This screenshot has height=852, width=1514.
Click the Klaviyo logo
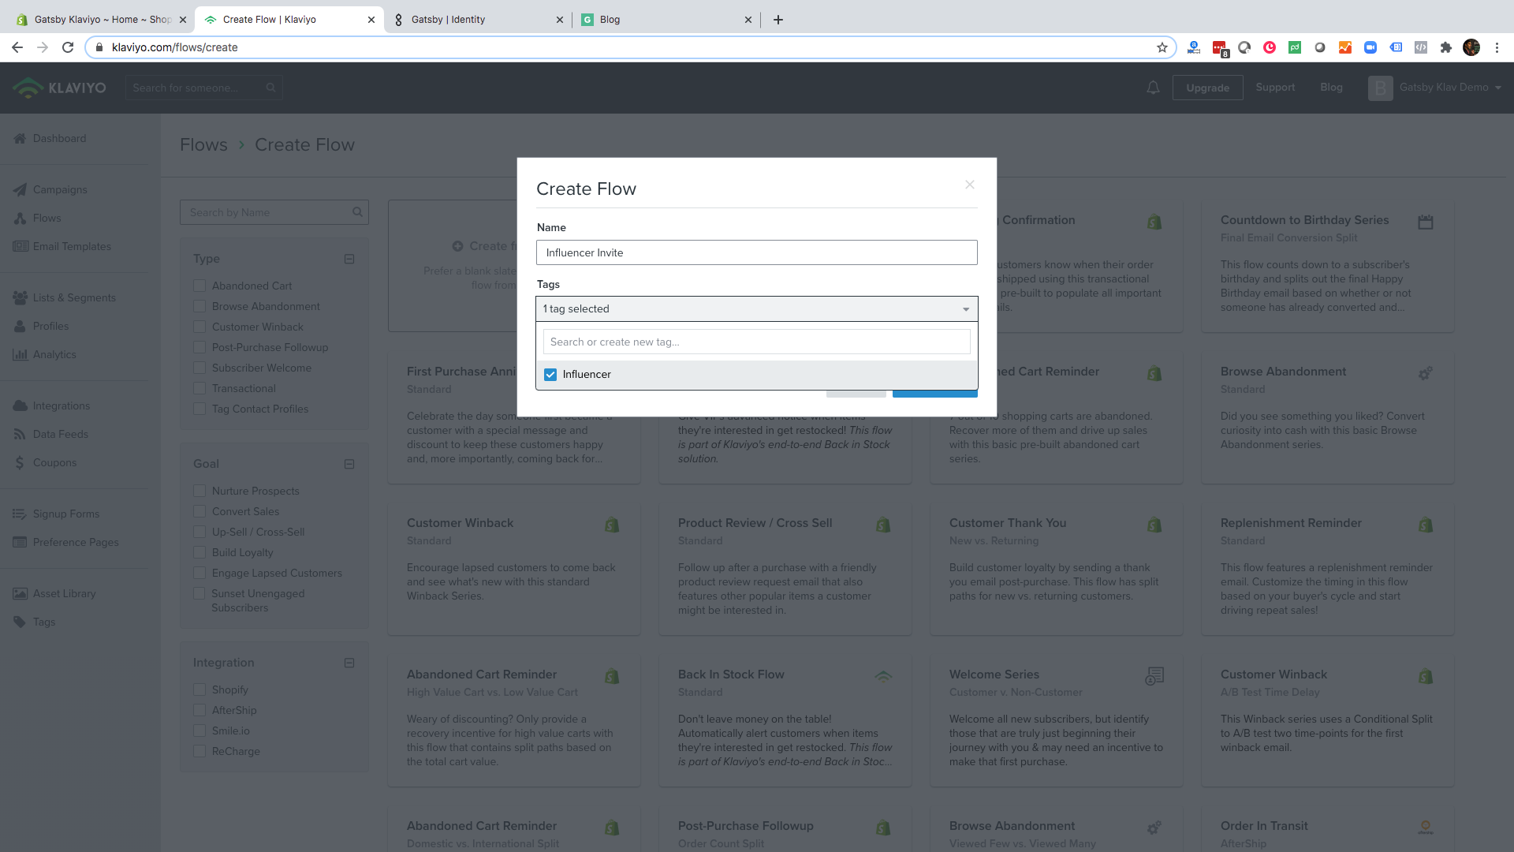59,88
